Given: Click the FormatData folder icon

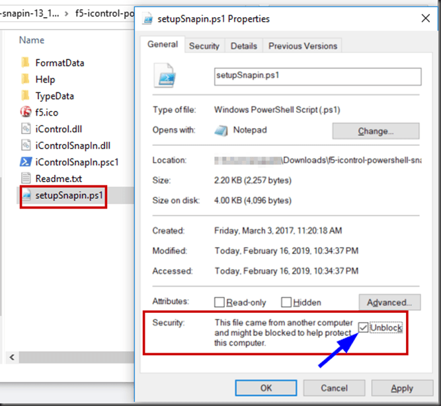Looking at the screenshot, I should [x=26, y=63].
